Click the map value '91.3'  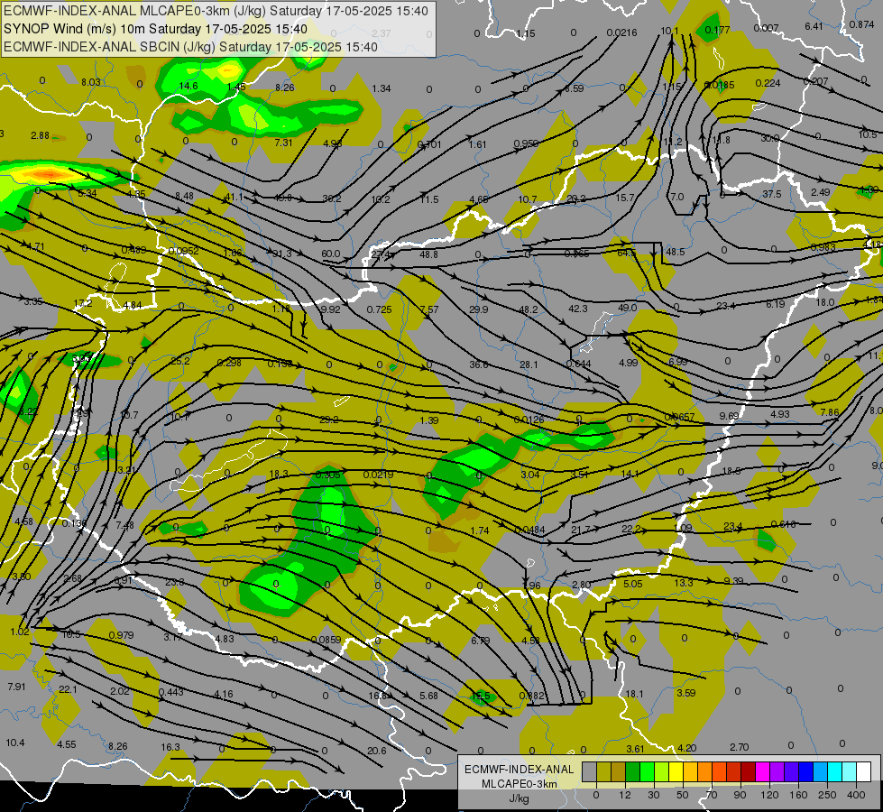pos(282,254)
